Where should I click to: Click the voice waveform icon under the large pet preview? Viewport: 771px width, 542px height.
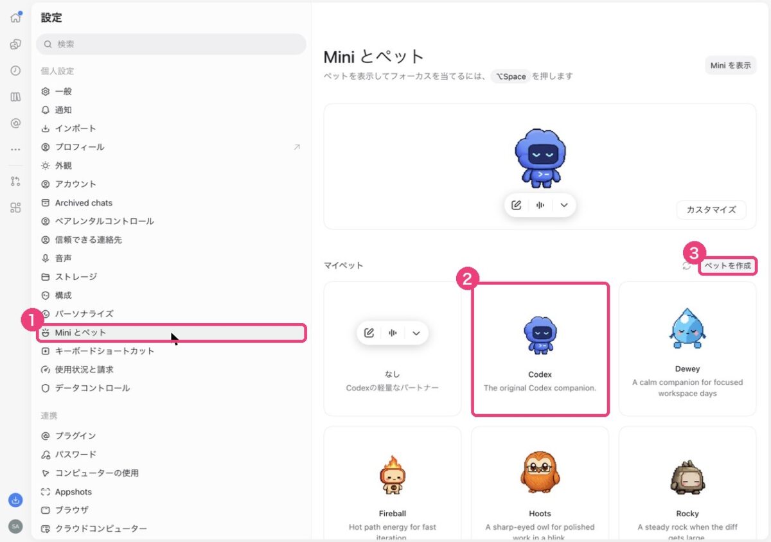coord(540,205)
